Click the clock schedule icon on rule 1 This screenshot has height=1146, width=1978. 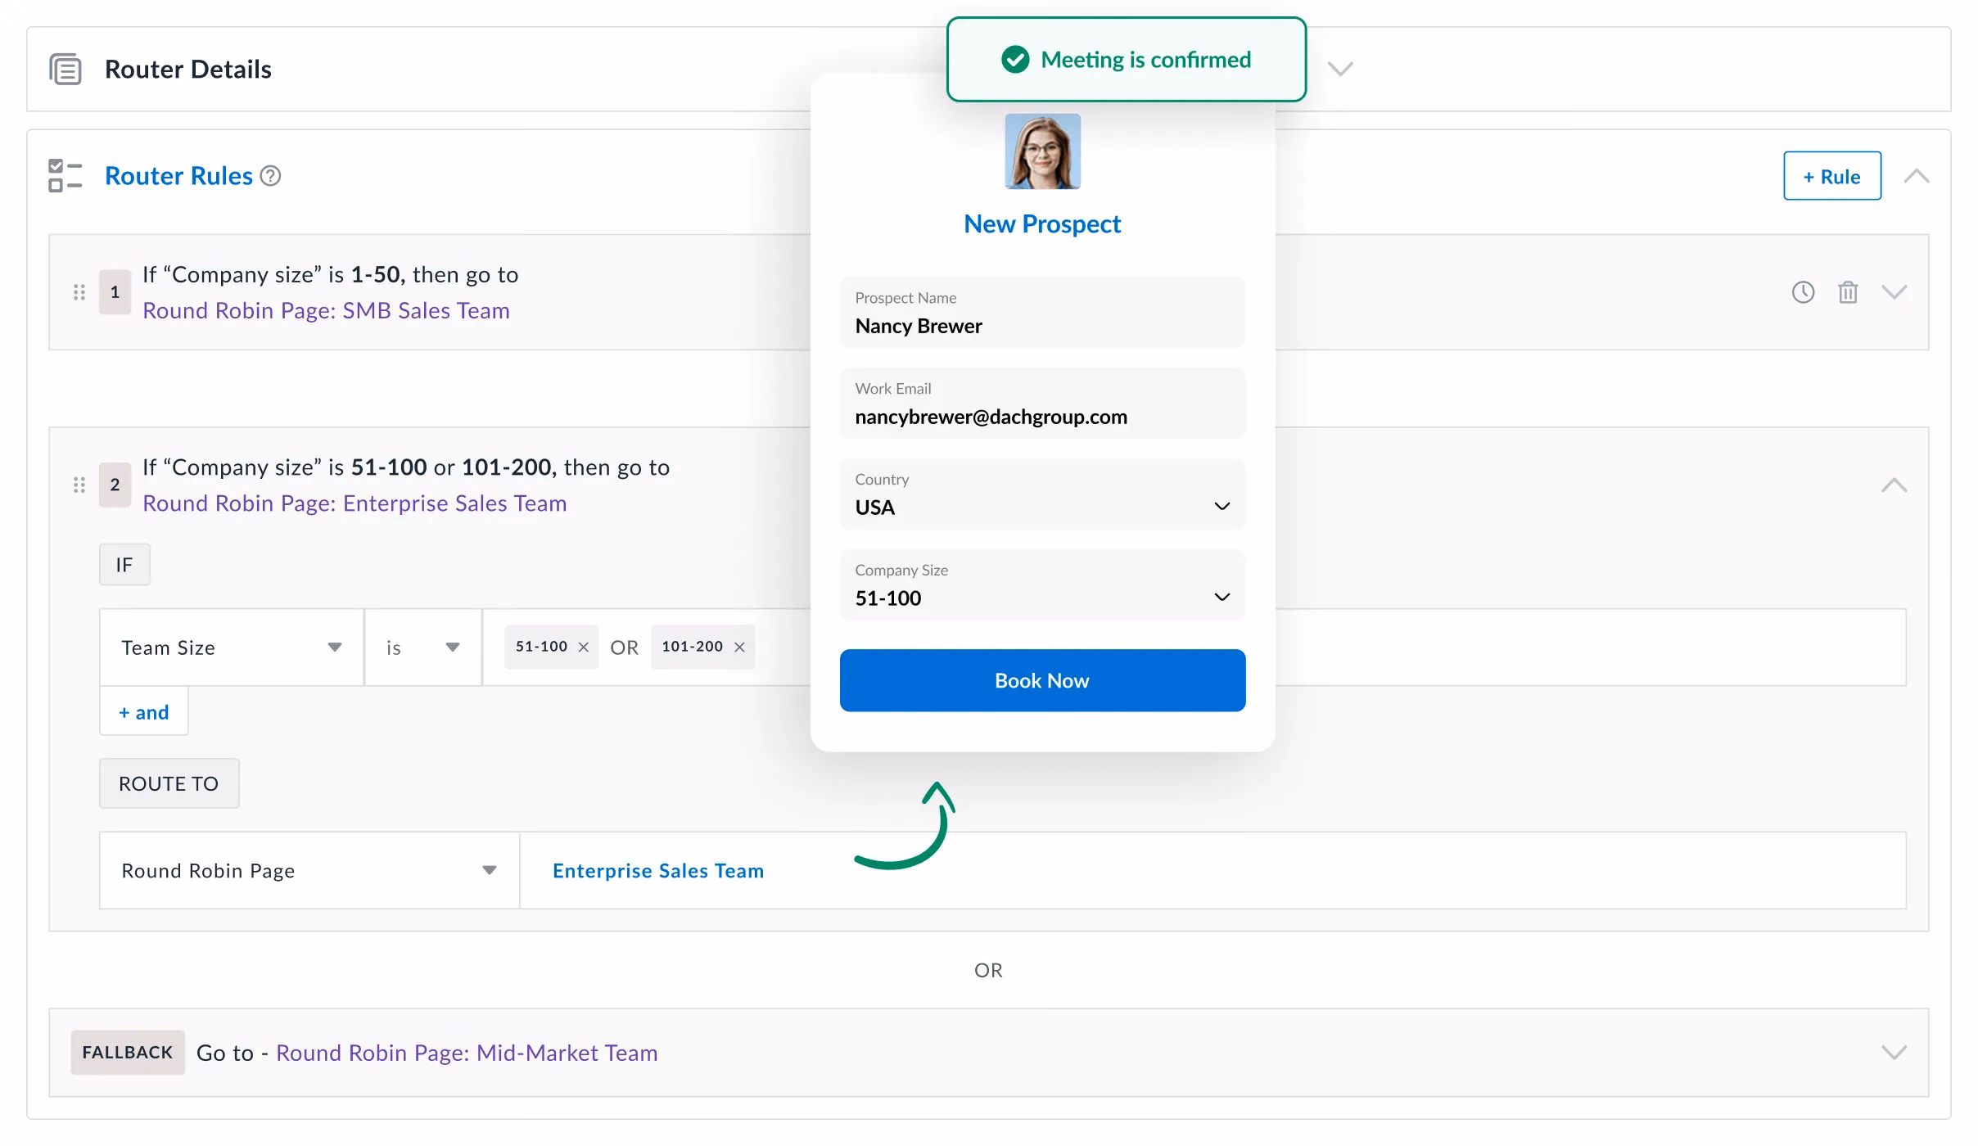[1803, 292]
